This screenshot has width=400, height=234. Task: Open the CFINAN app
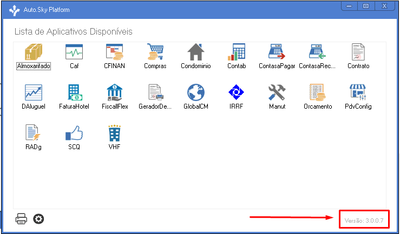(x=115, y=52)
